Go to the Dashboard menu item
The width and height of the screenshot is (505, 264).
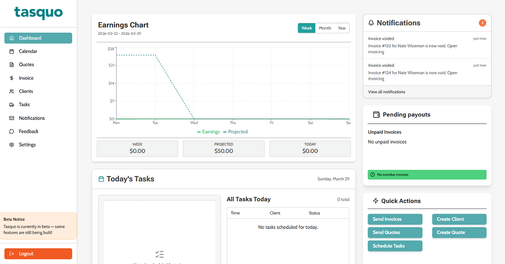[x=38, y=38]
